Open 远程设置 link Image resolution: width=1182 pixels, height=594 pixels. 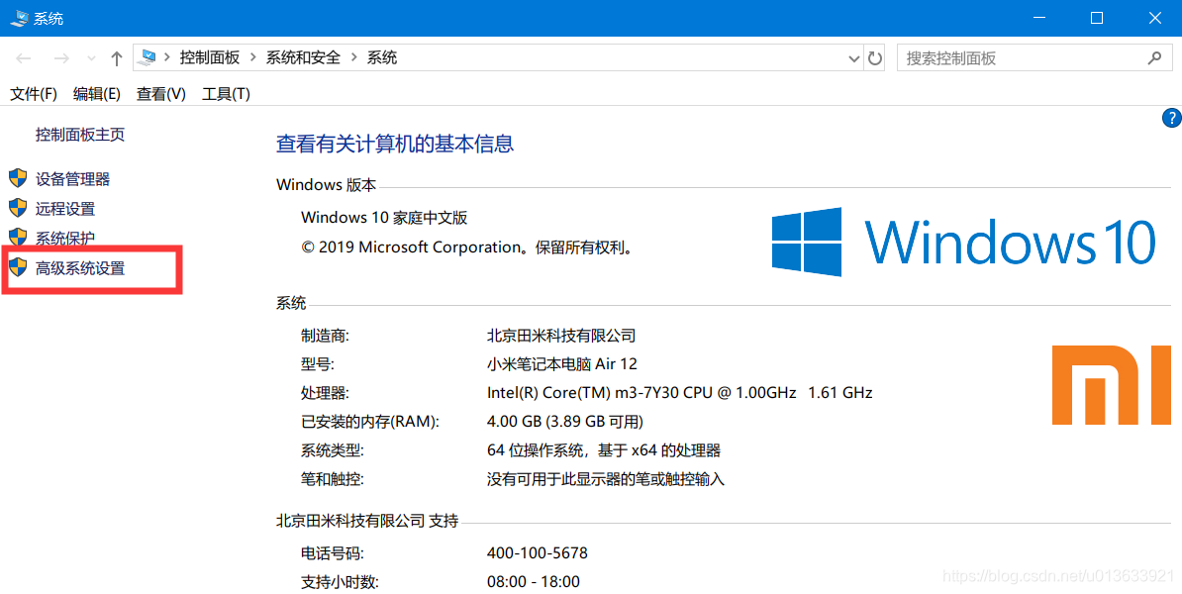click(64, 209)
